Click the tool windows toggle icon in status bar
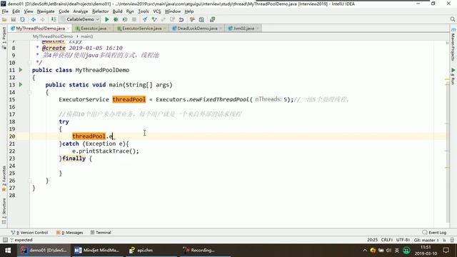The height and width of the screenshot is (257, 457). click(x=5, y=240)
